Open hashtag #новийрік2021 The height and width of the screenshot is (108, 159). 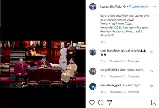click(111, 28)
